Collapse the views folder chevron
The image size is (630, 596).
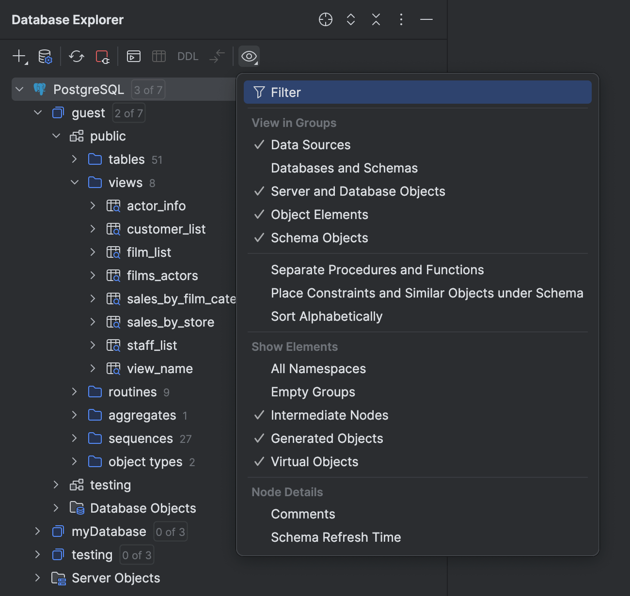[75, 182]
